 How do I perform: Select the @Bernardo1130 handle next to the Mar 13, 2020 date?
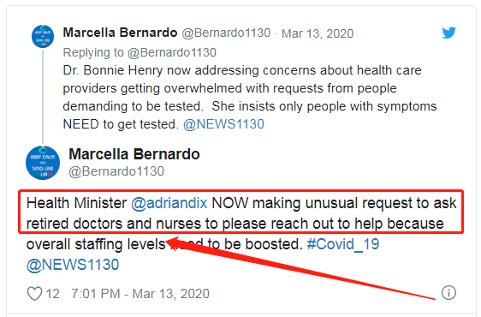pyautogui.click(x=226, y=33)
